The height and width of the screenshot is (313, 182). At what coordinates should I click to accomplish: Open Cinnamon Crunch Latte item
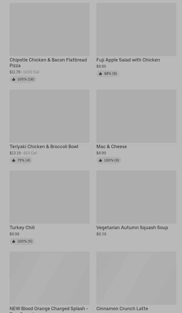[122, 308]
